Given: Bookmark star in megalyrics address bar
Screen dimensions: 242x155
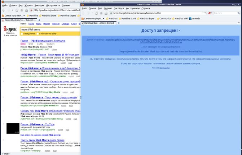Looking at the screenshot, I should pos(202,13).
